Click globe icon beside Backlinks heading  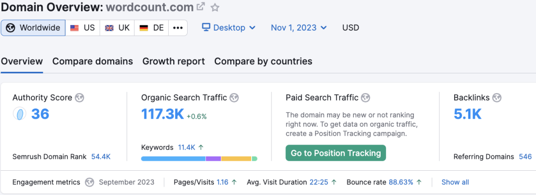[x=497, y=98]
